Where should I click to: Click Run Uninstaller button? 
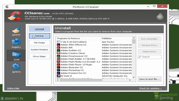(149, 39)
